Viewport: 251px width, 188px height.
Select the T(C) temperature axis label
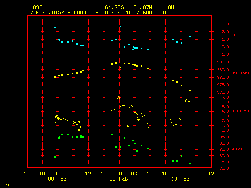[x=235, y=35]
